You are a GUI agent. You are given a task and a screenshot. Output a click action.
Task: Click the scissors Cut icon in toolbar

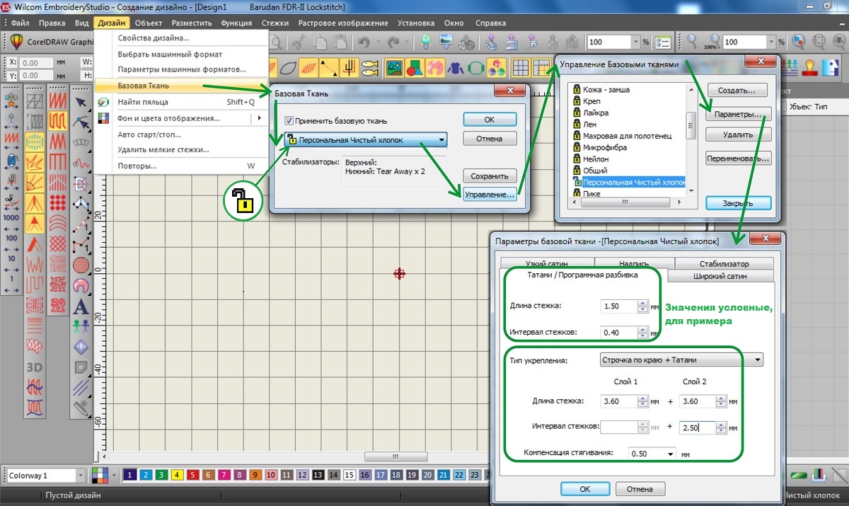tap(299, 42)
